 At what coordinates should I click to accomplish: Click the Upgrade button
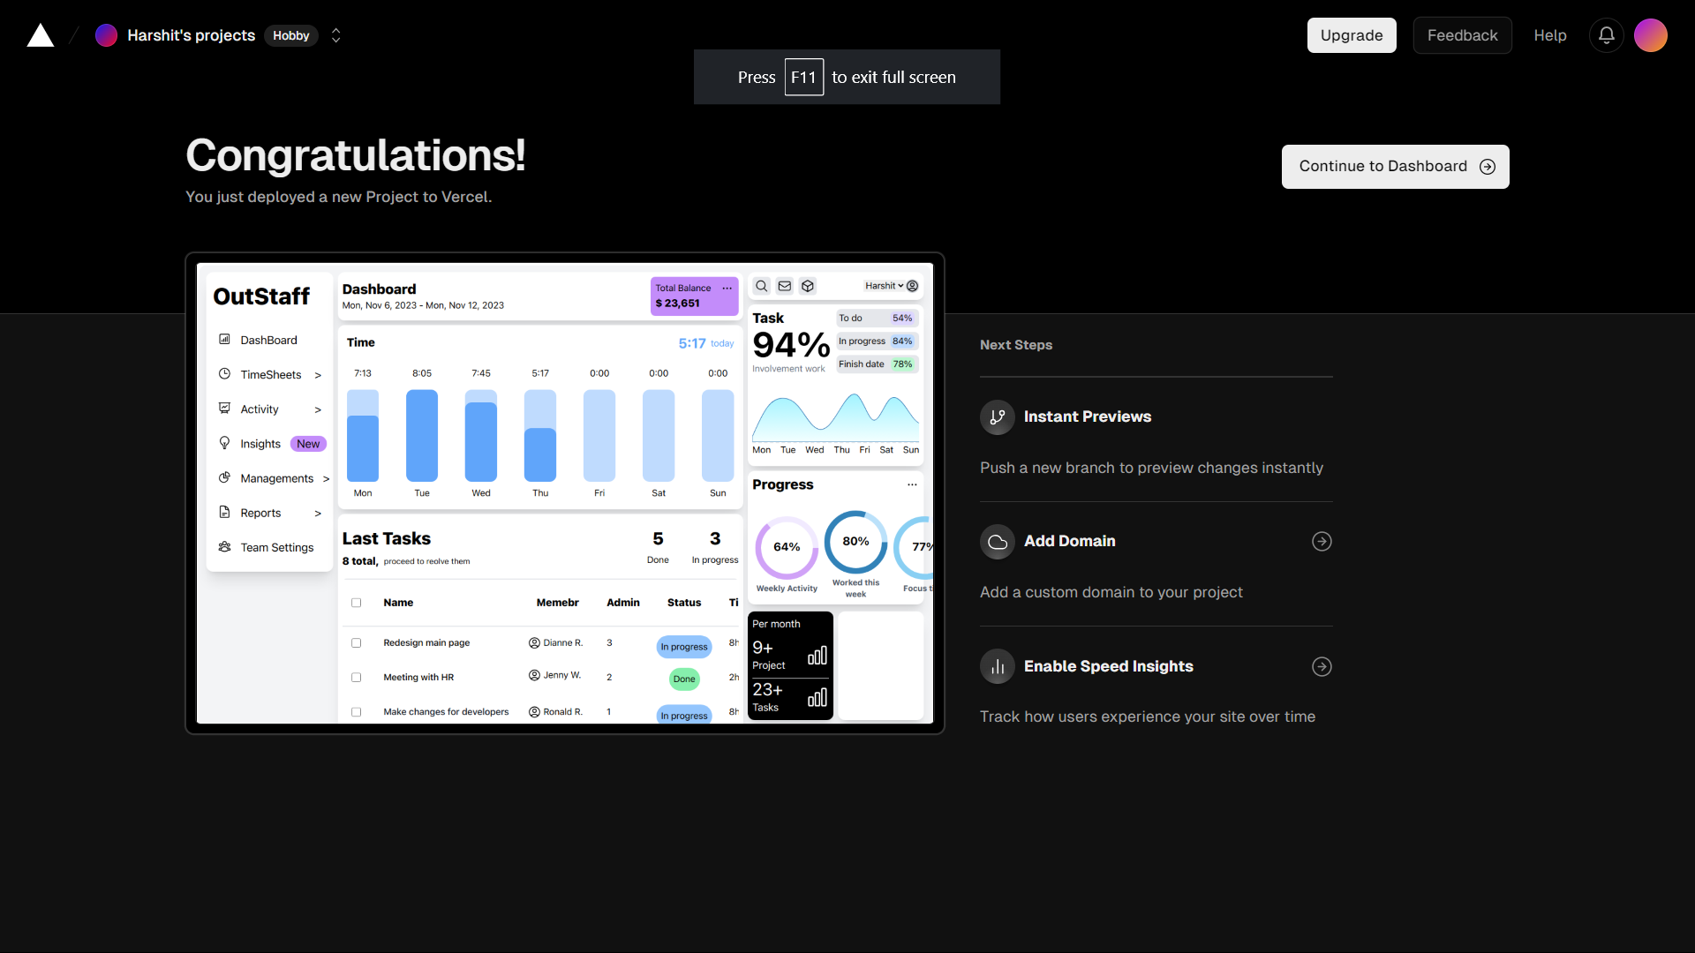tap(1351, 35)
